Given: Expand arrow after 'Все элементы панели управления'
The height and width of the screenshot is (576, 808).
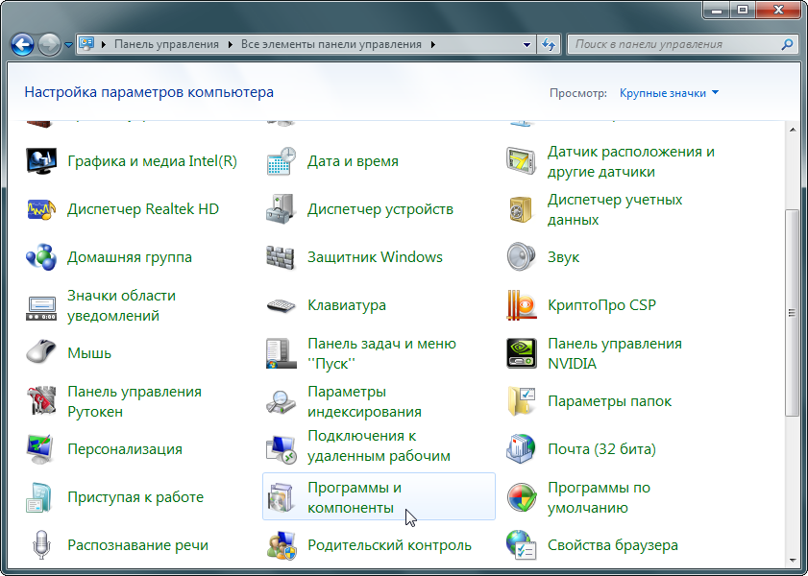Looking at the screenshot, I should click(433, 45).
